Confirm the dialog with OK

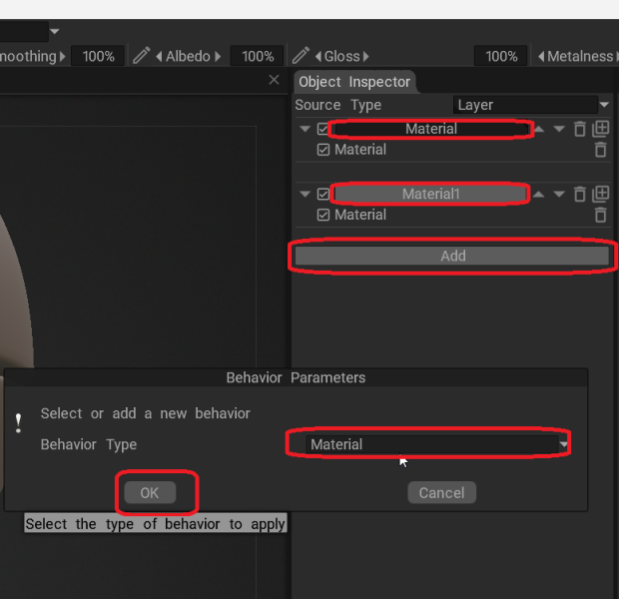(x=150, y=493)
